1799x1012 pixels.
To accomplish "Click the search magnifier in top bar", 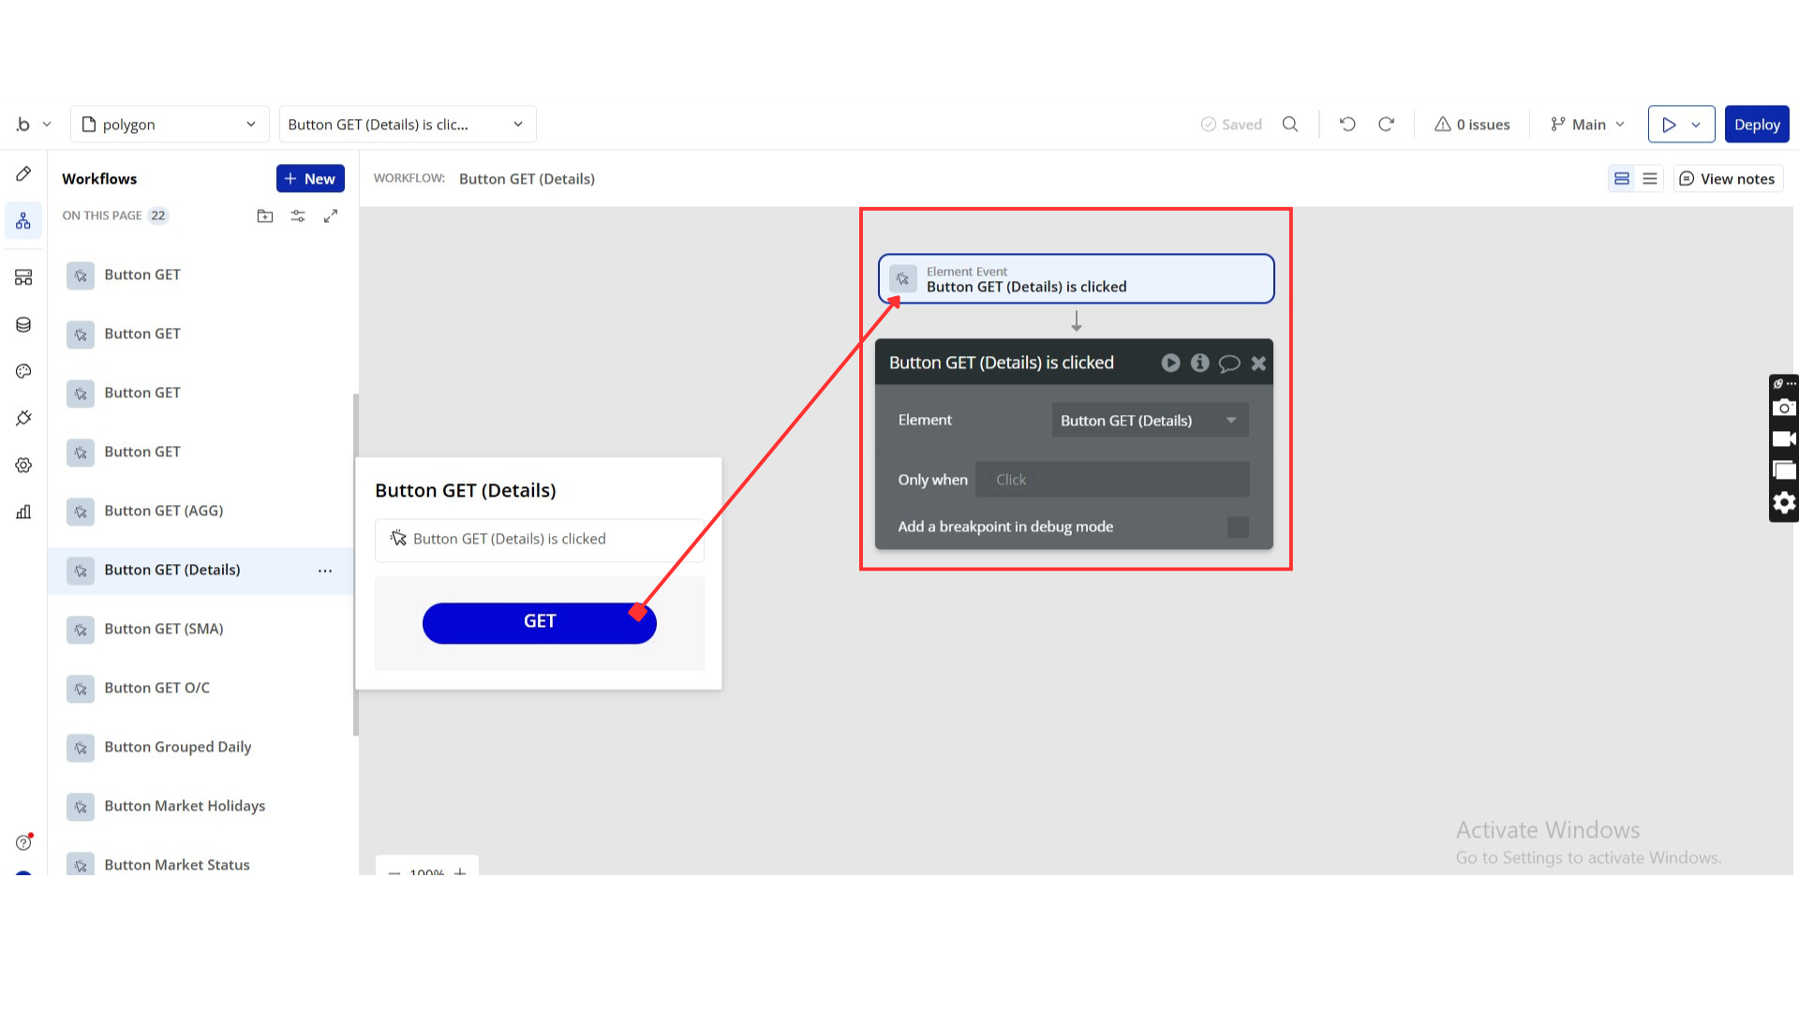I will pos(1290,124).
